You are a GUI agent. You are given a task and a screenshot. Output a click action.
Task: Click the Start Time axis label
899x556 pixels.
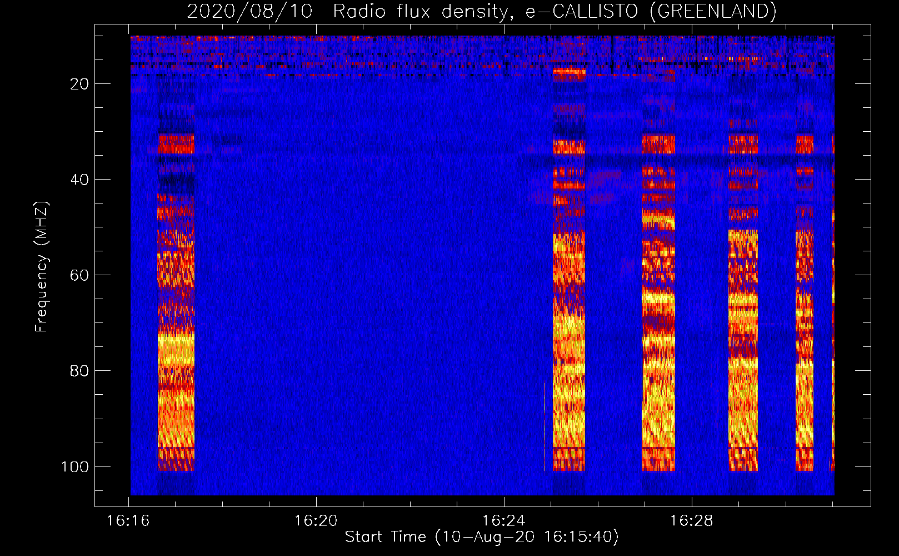481,537
